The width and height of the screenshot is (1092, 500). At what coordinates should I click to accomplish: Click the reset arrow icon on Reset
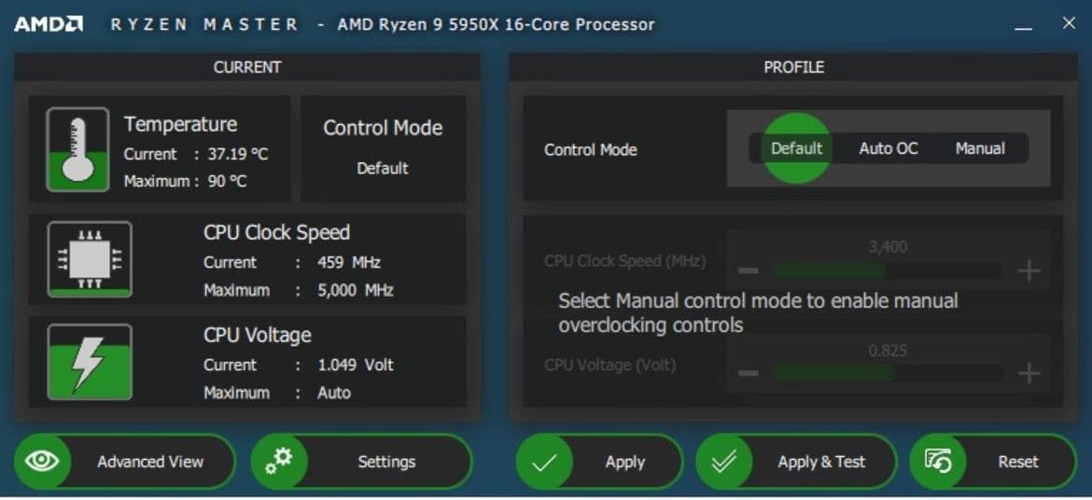938,461
